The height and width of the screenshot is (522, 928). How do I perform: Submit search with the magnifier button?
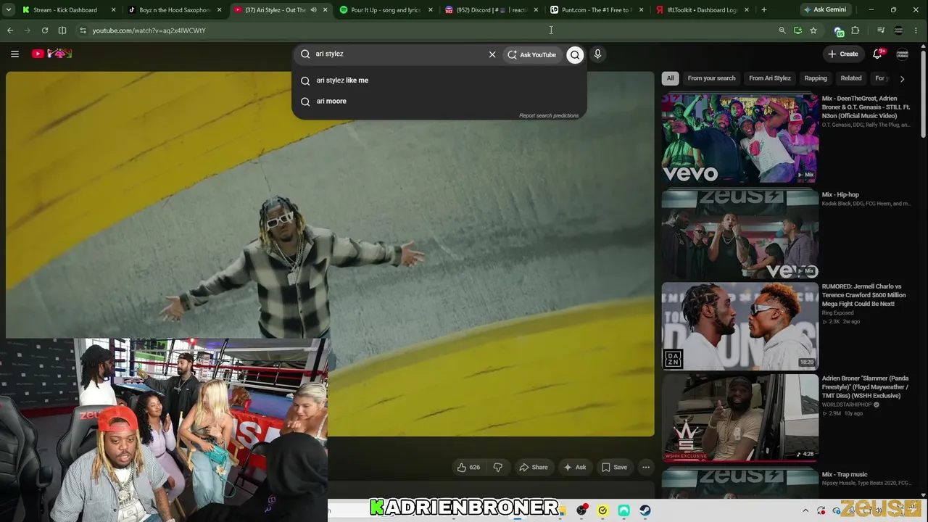(x=575, y=54)
